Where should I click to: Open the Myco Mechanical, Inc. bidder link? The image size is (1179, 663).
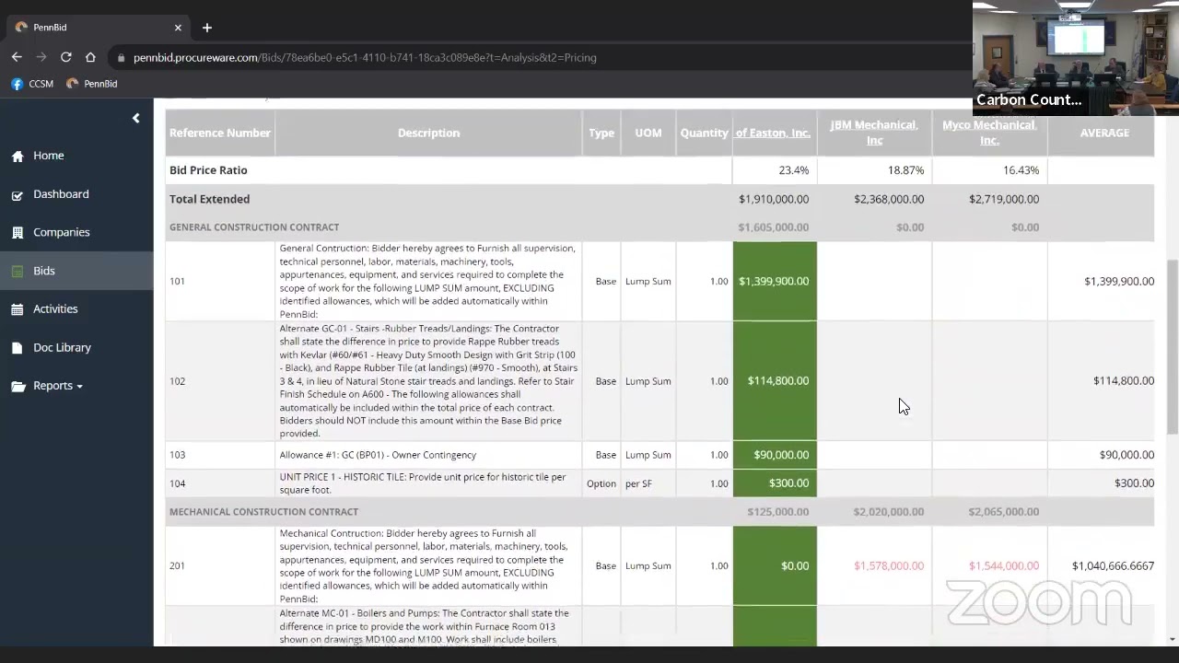(x=989, y=133)
